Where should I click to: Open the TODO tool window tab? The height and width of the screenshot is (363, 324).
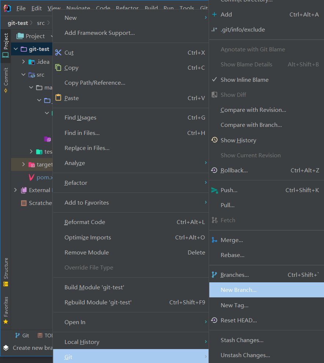pos(45,335)
